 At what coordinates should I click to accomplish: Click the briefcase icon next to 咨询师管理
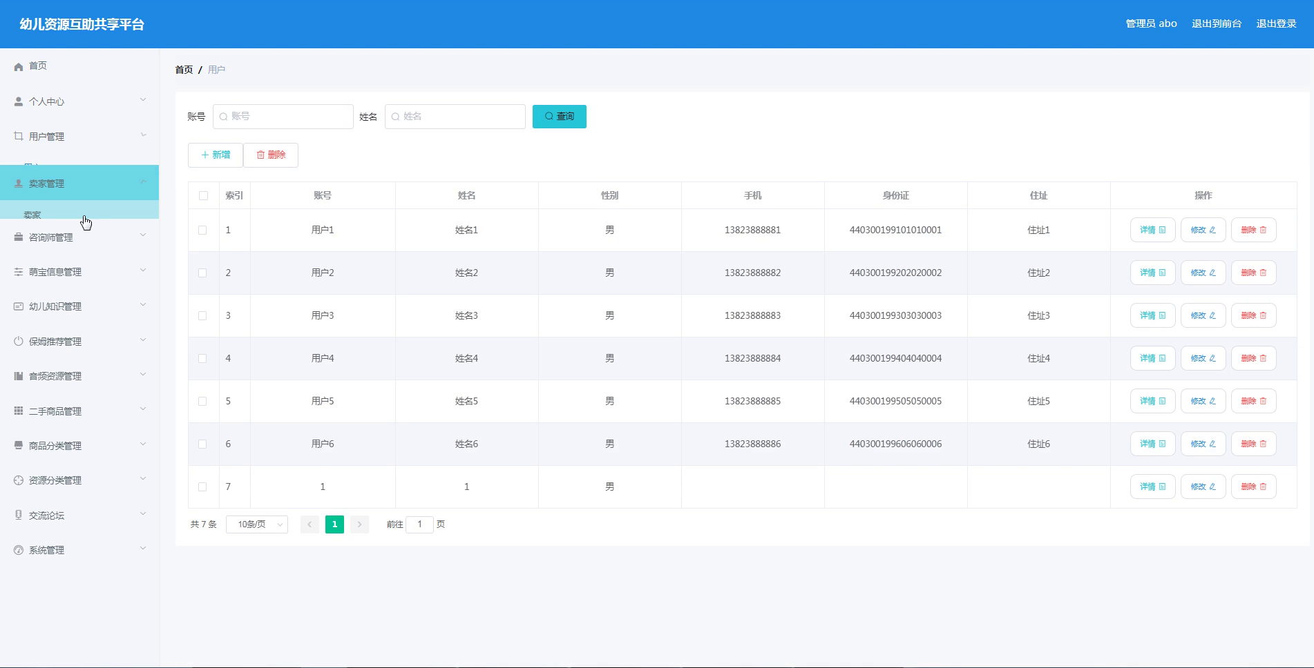19,237
